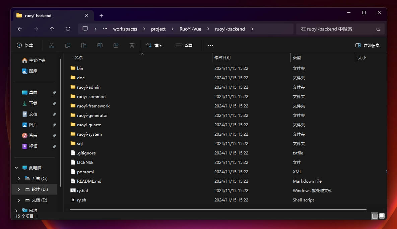Go back with the left arrow

pos(20,29)
